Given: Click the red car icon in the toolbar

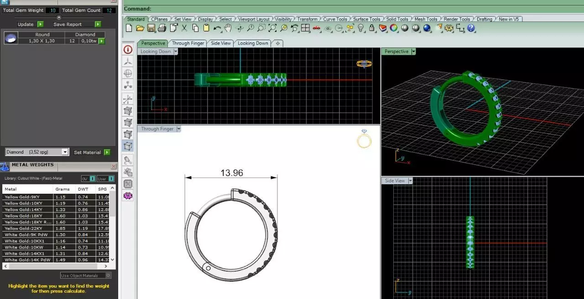Looking at the screenshot, I should point(316,28).
